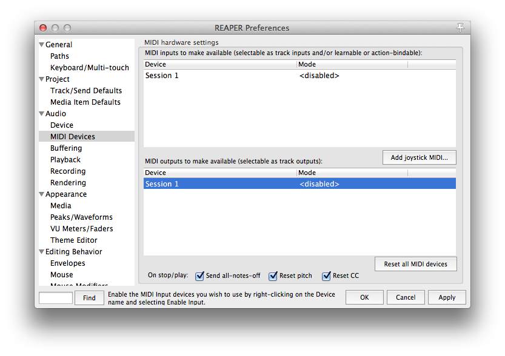Sort MIDI outputs by Mode column header

pos(352,173)
